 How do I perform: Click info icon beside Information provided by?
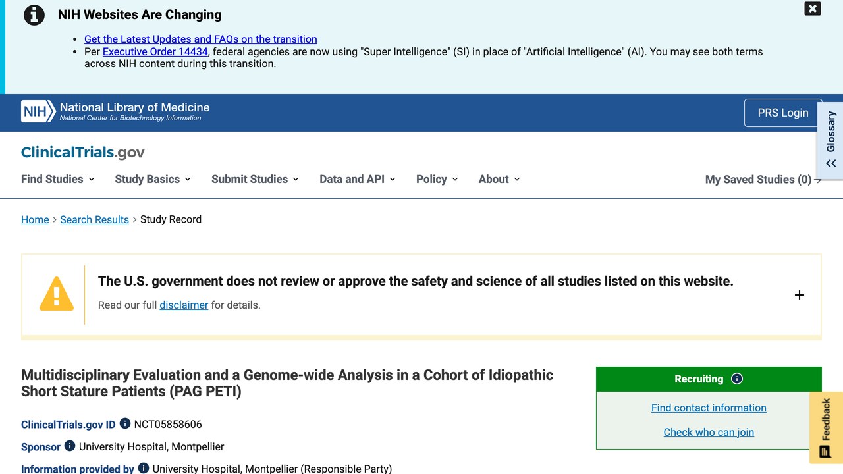pos(144,469)
